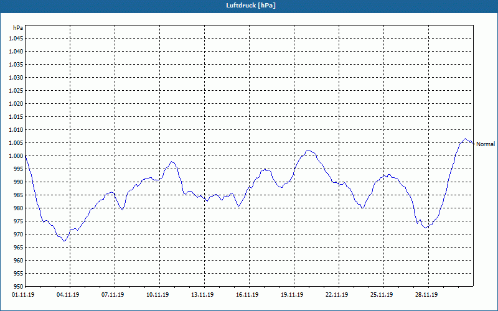The height and width of the screenshot is (311, 498).
Task: Click the 950 y-axis value
Action: tap(19, 286)
